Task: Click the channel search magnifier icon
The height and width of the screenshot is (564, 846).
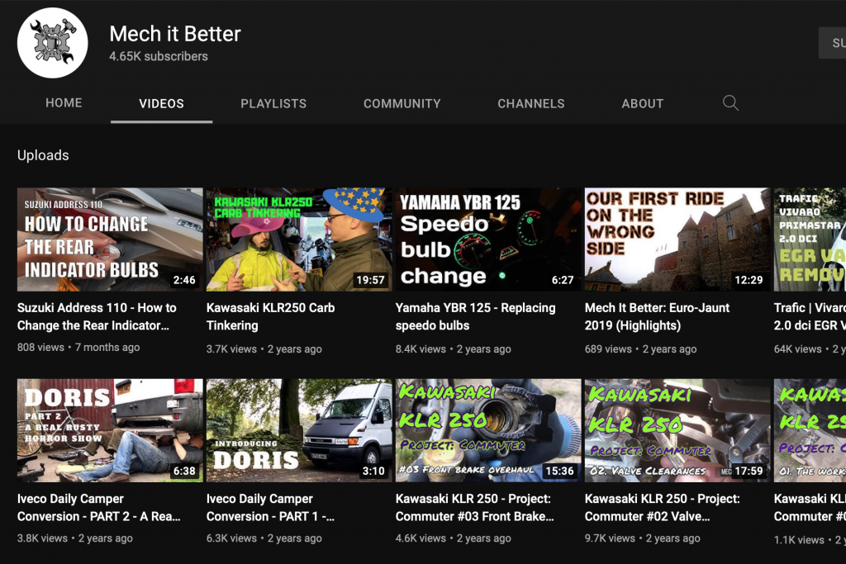Action: 730,103
